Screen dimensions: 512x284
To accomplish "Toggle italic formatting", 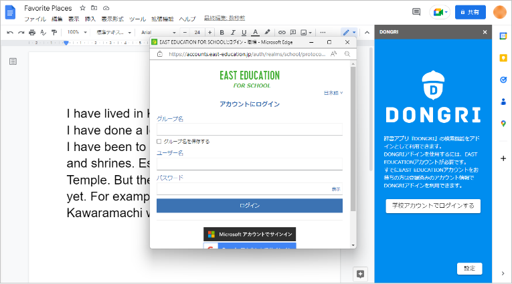I will pyautogui.click(x=233, y=32).
